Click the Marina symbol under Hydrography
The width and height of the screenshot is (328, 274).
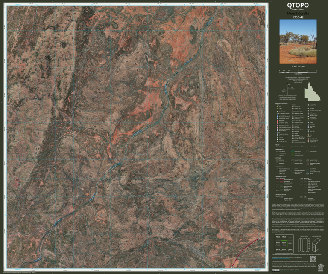point(307,173)
